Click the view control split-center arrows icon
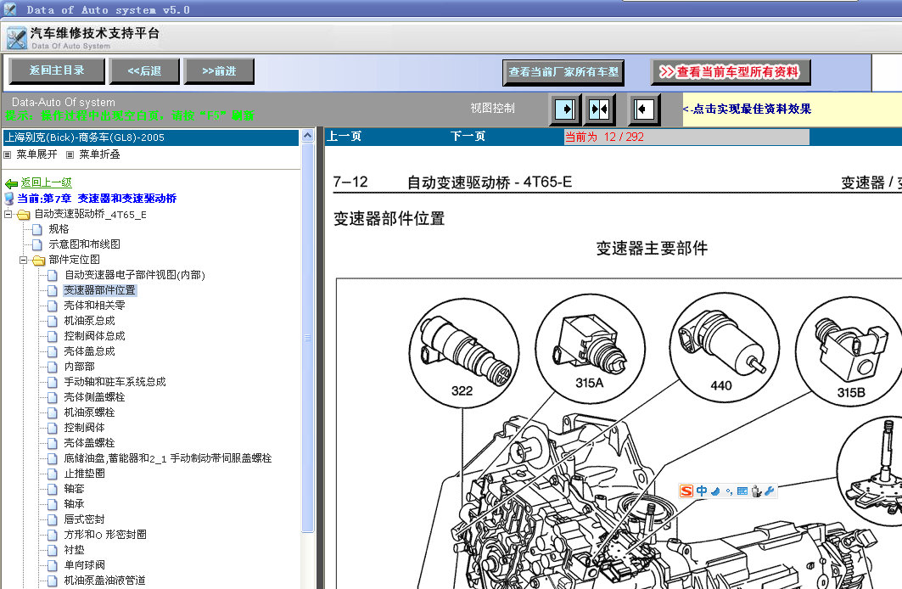The image size is (902, 589). click(599, 109)
